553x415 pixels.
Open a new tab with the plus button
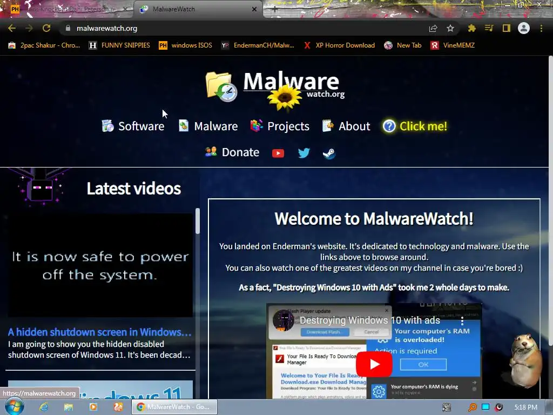275,9
